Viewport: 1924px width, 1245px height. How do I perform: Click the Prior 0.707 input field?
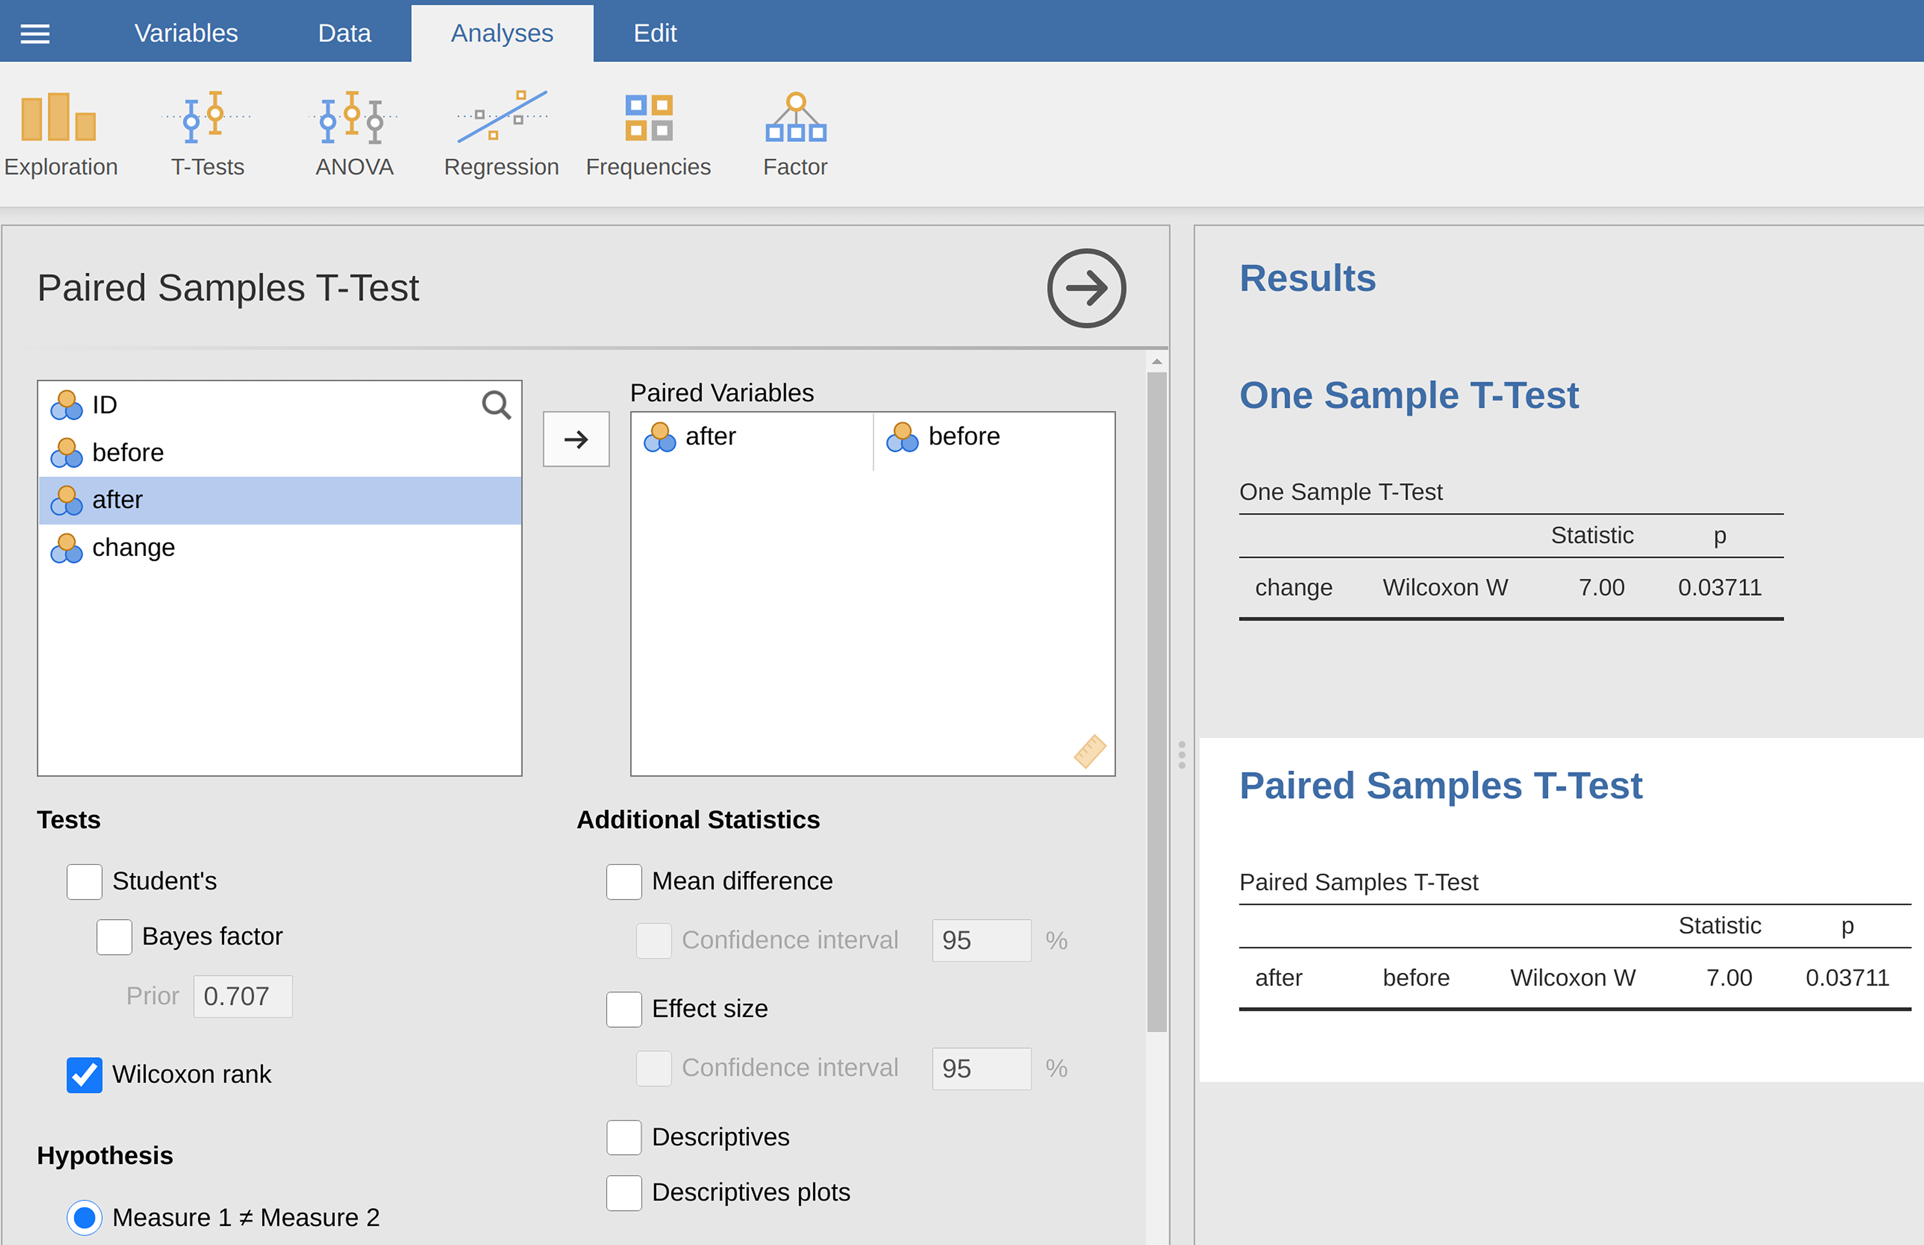(x=243, y=996)
